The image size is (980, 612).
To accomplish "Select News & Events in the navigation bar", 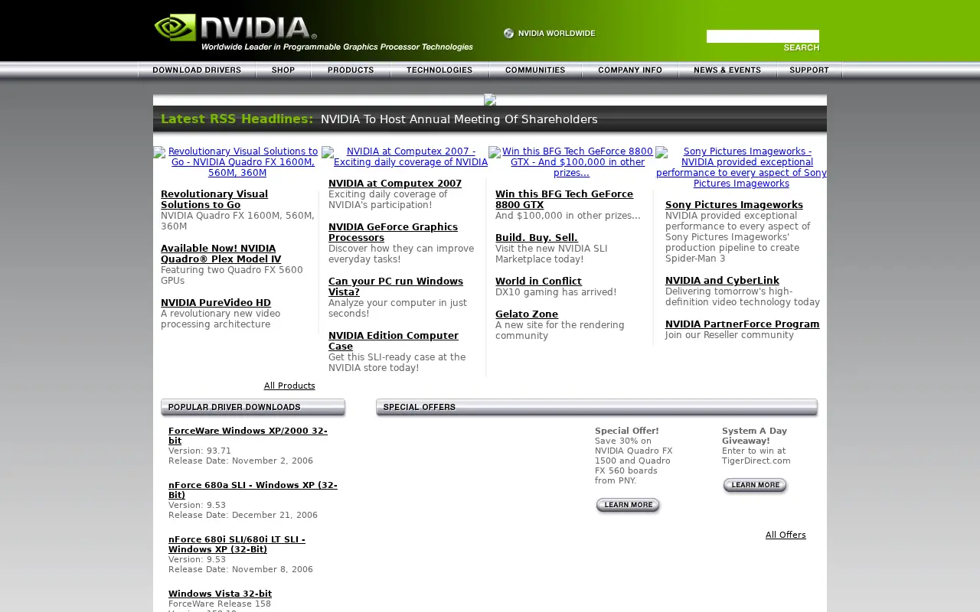I will click(727, 70).
